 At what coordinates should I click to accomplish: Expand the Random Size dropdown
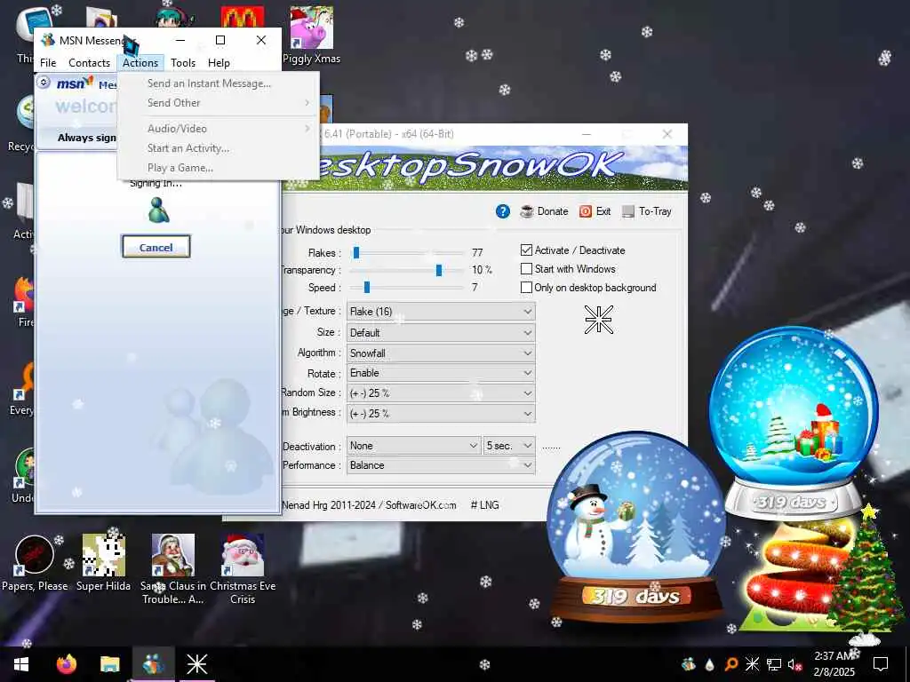click(441, 393)
